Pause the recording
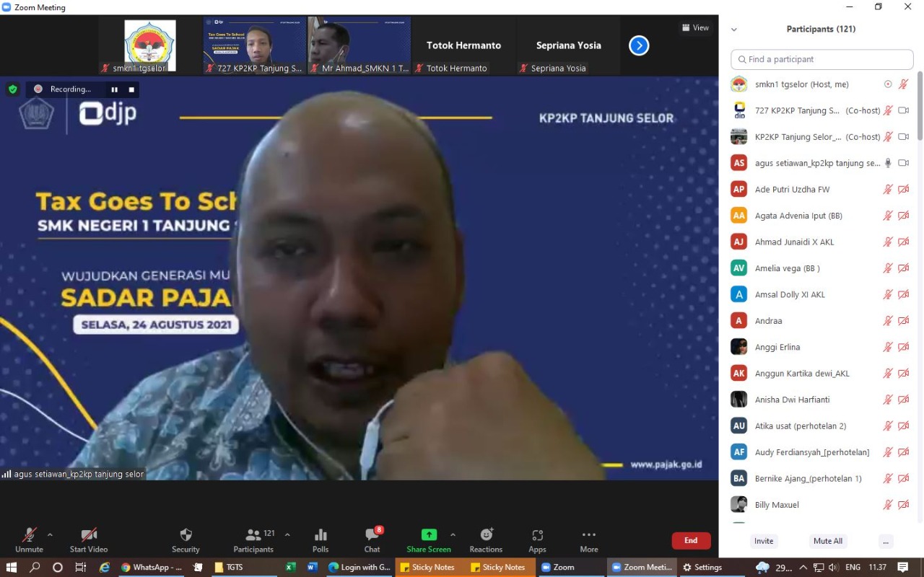 [x=114, y=89]
